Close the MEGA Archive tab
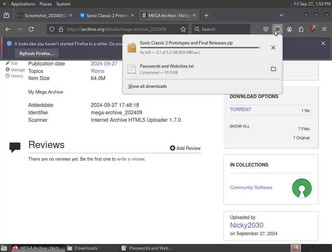 [194, 15]
